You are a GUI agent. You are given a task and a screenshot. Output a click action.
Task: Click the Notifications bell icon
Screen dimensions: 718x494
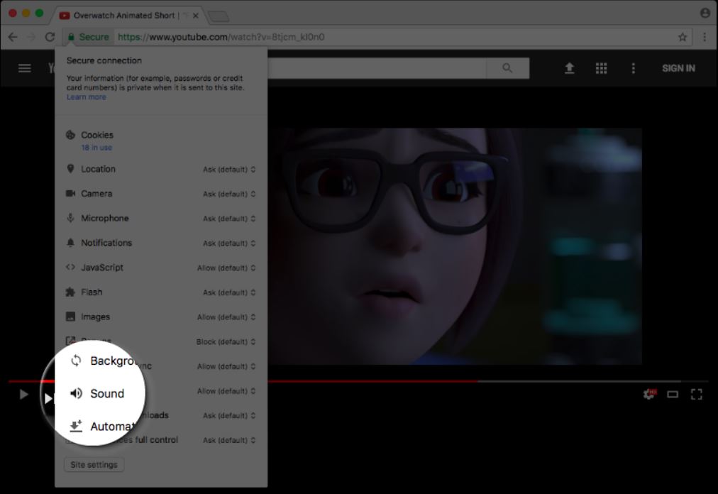point(70,243)
